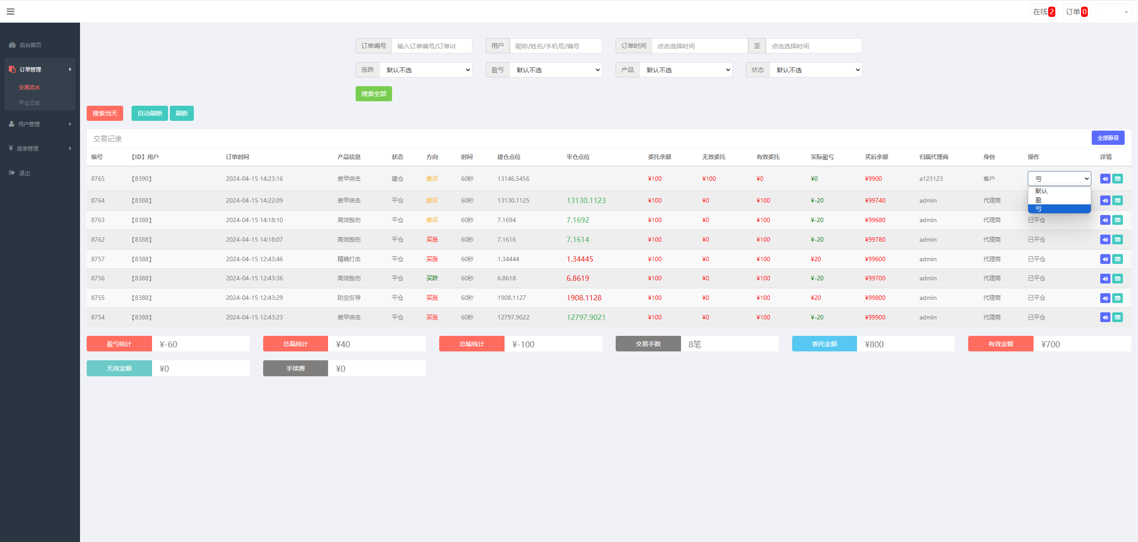Mute sound for order 8765
This screenshot has height=542, width=1138.
tap(1105, 179)
